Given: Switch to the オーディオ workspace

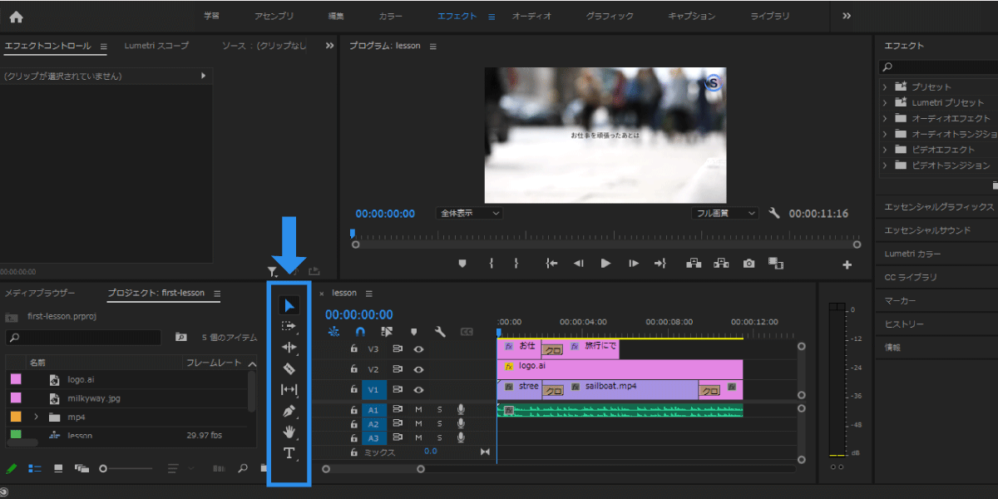Looking at the screenshot, I should click(x=531, y=16).
